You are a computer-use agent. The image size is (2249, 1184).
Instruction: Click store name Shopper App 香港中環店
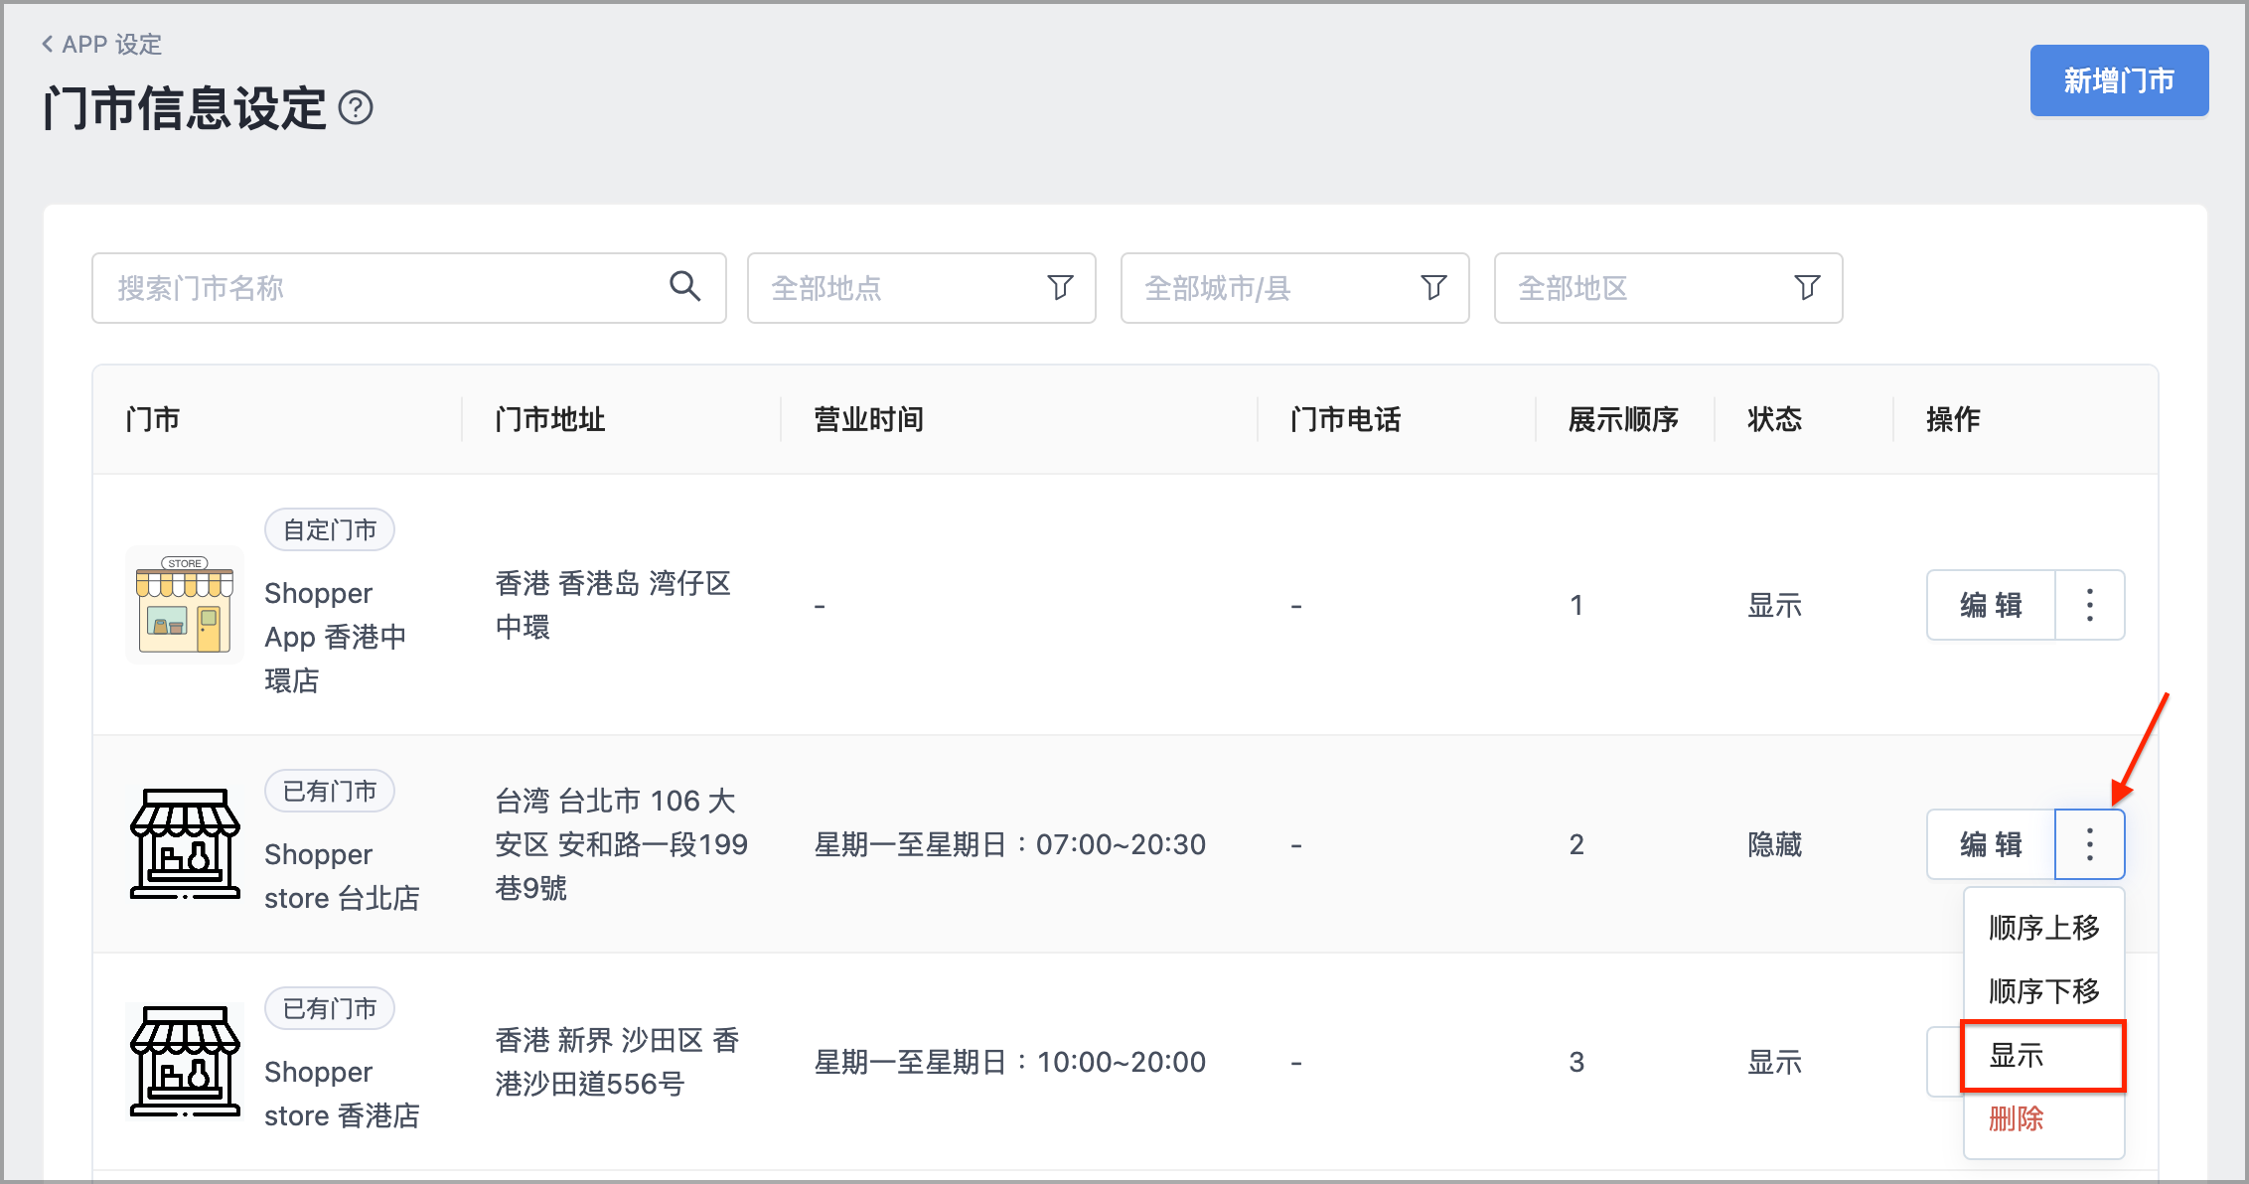pyautogui.click(x=336, y=637)
